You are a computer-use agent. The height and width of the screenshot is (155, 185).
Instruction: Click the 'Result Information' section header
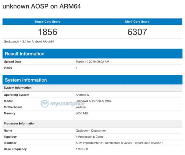click(92, 54)
